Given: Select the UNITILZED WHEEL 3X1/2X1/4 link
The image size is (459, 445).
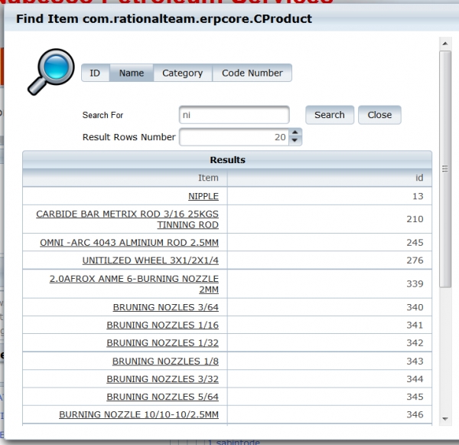Looking at the screenshot, I should (150, 260).
